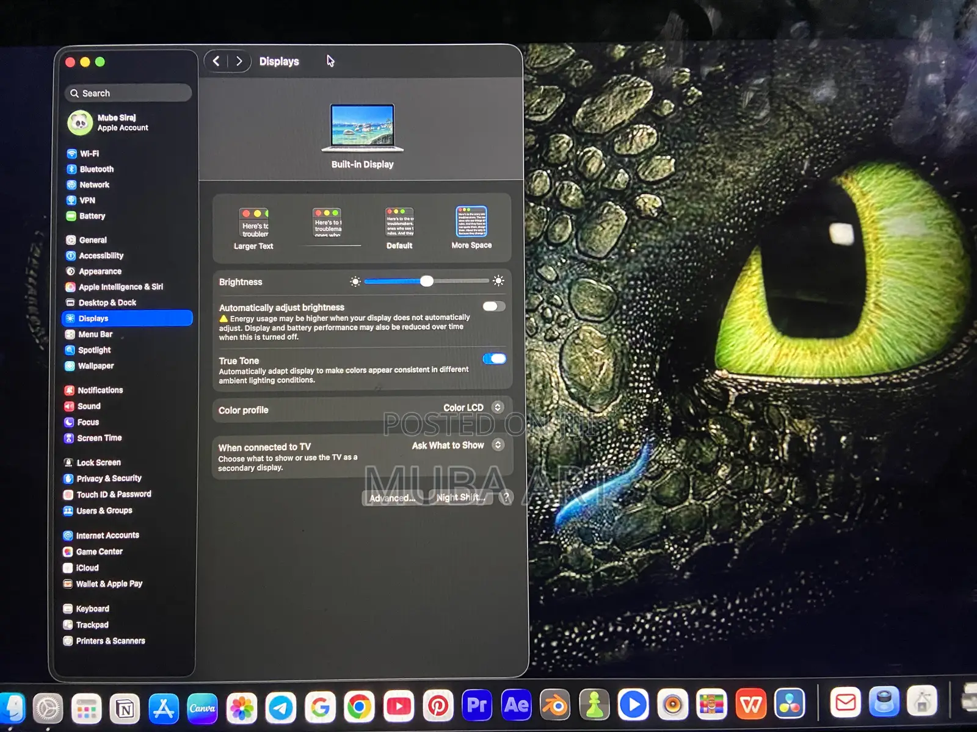Open YouTube from the Dock
Viewport: 977px width, 732px height.
point(399,706)
